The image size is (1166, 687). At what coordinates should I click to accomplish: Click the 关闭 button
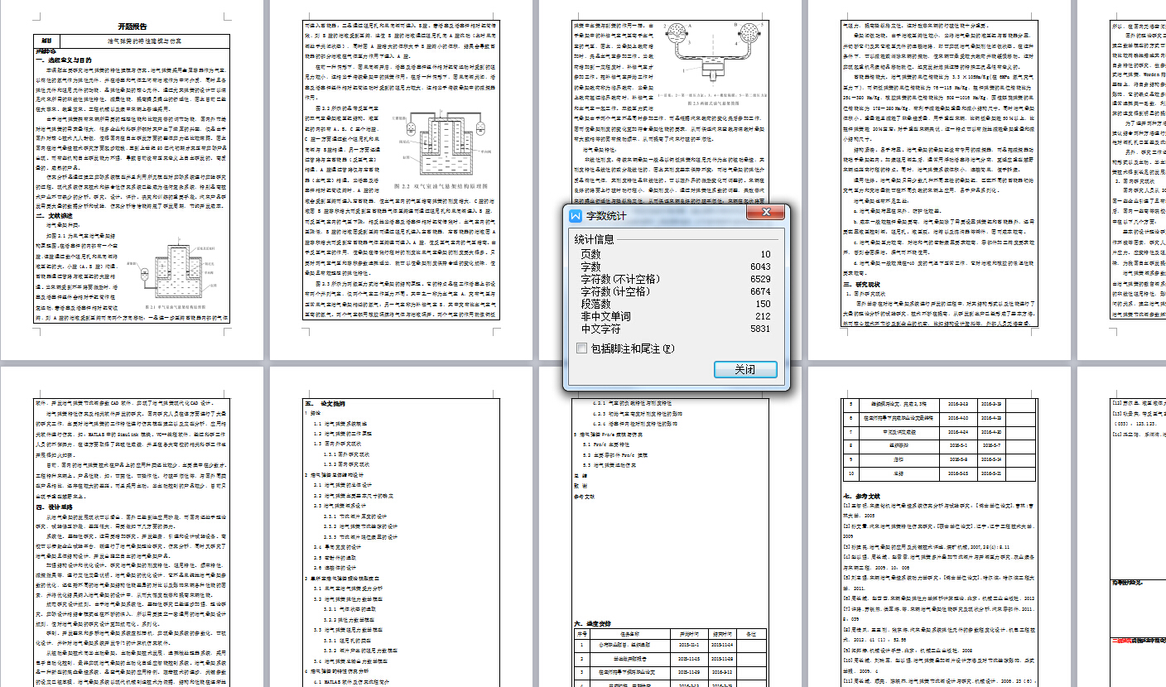(x=745, y=370)
